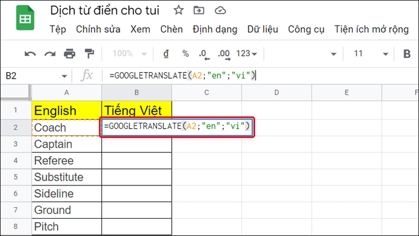Open the Dữ liệu menu
The width and height of the screenshot is (419, 236).
(263, 29)
